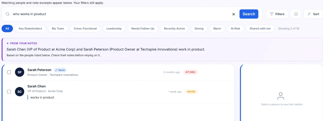Click the funnel icon on the Filters button
This screenshot has height=121, width=323.
click(x=272, y=14)
